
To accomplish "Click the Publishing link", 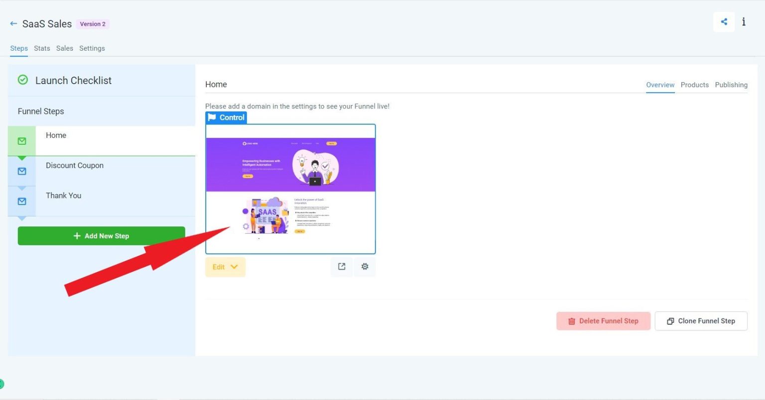I will (x=731, y=85).
